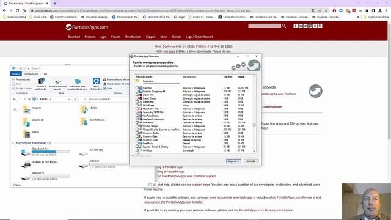
Task: Open the Ficheiro tab in Explorer
Action: tap(16, 74)
